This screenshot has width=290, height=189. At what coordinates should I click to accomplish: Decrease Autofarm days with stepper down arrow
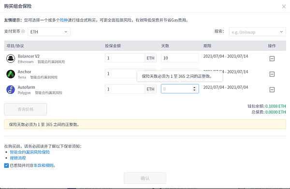coord(194,90)
